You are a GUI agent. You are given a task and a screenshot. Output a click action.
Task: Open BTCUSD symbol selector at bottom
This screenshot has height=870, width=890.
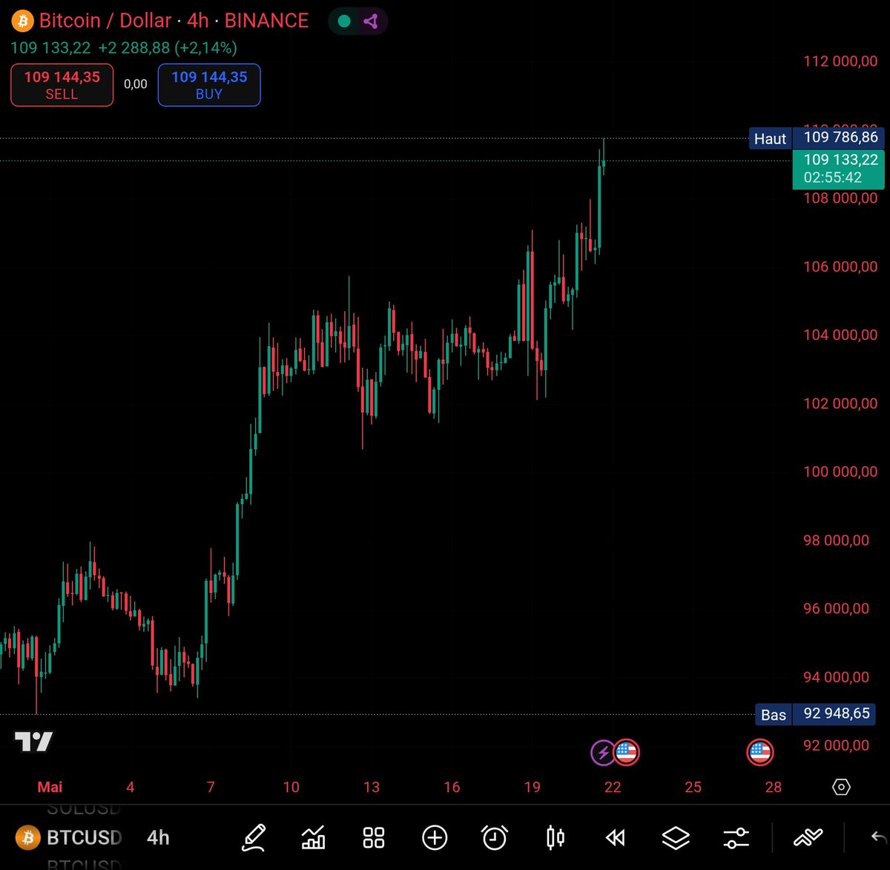click(70, 838)
